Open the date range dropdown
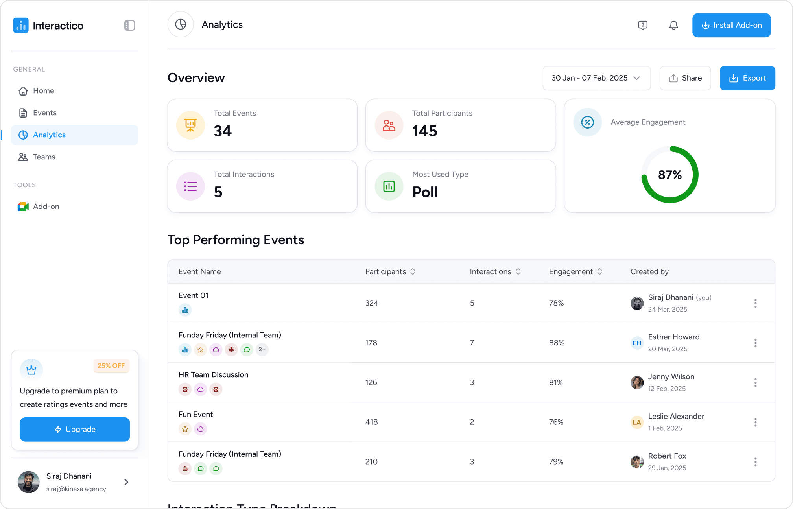Image resolution: width=793 pixels, height=509 pixels. tap(596, 78)
